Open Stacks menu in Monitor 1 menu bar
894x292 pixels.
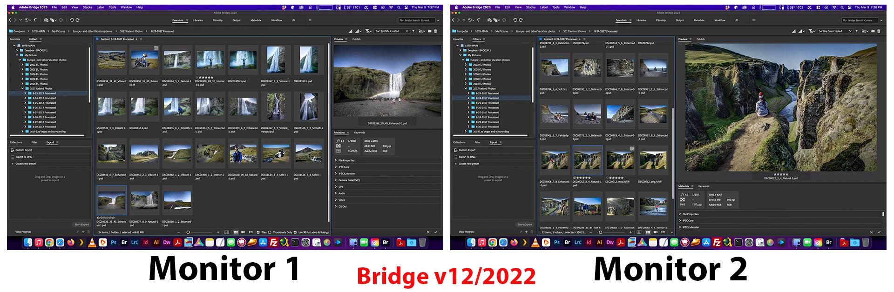tap(88, 7)
